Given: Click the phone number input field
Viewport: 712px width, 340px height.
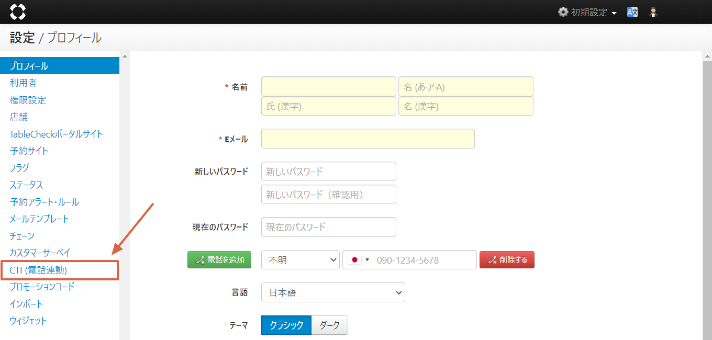Looking at the screenshot, I should (x=424, y=260).
